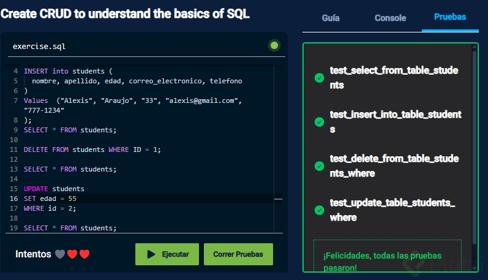Select the Pruebas tab

click(450, 17)
